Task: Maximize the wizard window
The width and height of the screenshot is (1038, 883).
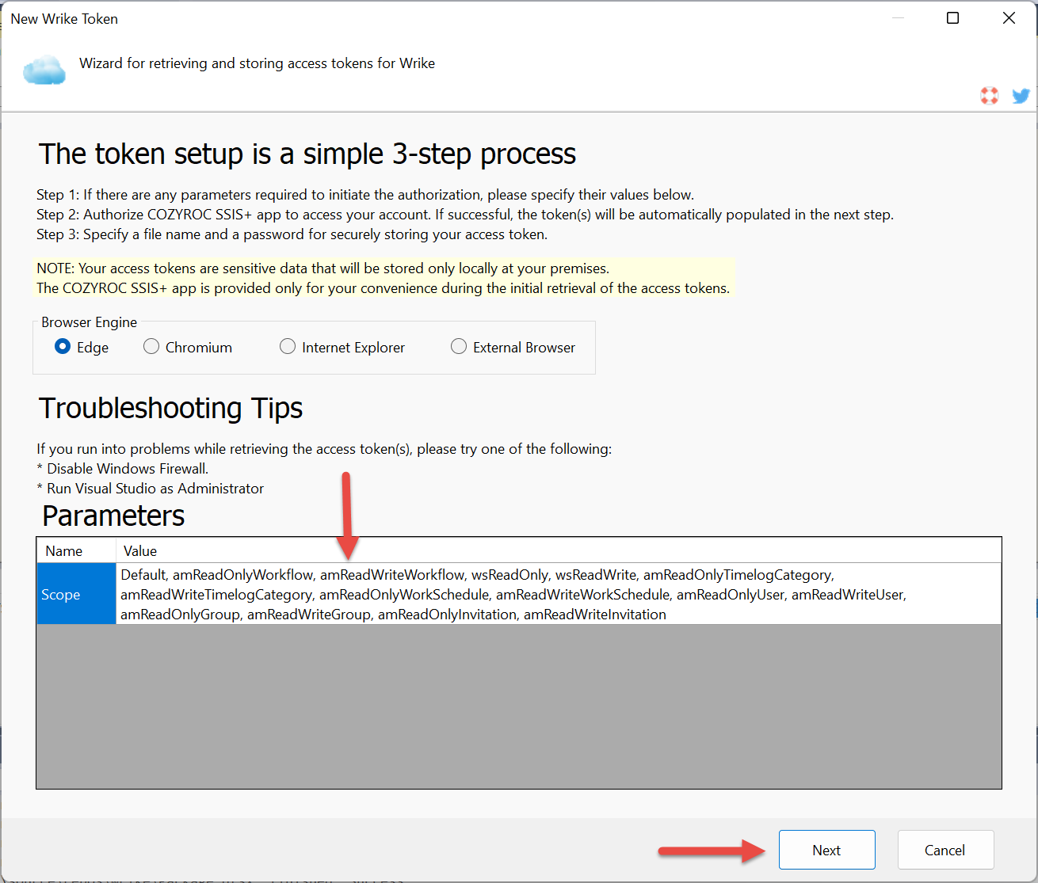Action: click(953, 18)
